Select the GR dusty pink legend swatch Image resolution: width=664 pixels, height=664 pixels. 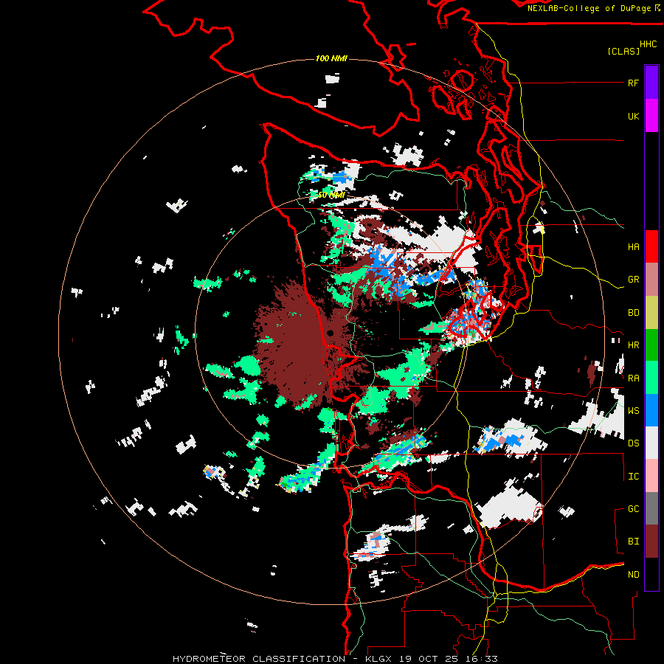pyautogui.click(x=651, y=280)
